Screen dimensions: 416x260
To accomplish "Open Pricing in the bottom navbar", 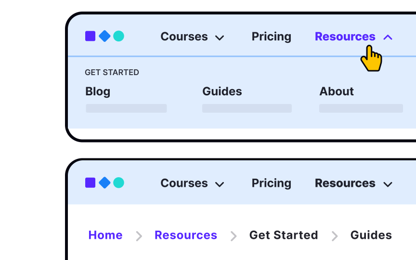I will pyautogui.click(x=272, y=183).
